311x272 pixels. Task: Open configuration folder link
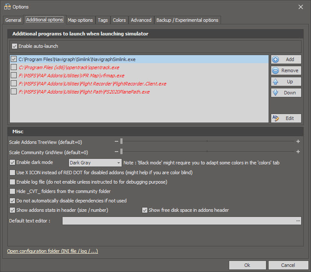click(x=53, y=251)
